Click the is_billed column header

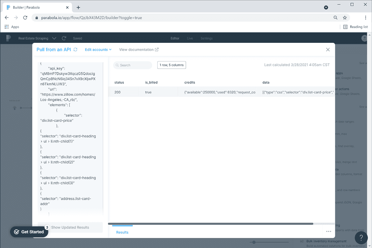151,82
